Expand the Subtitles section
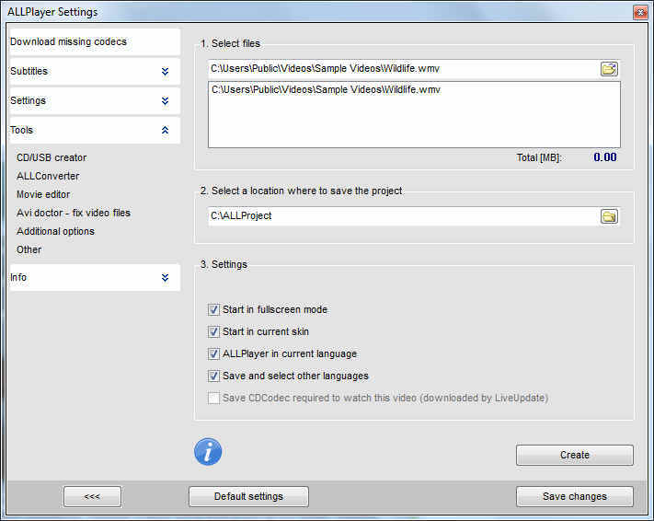Image resolution: width=654 pixels, height=521 pixels. tap(165, 72)
